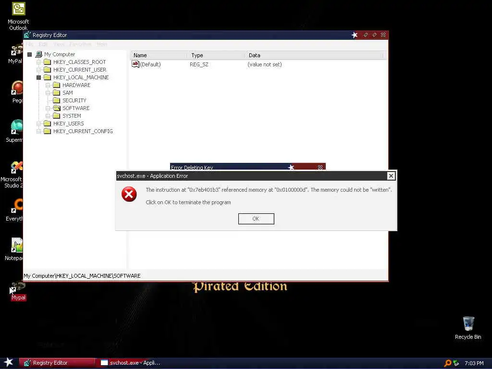Click the Registry Editor icon in its title bar

pyautogui.click(x=27, y=35)
